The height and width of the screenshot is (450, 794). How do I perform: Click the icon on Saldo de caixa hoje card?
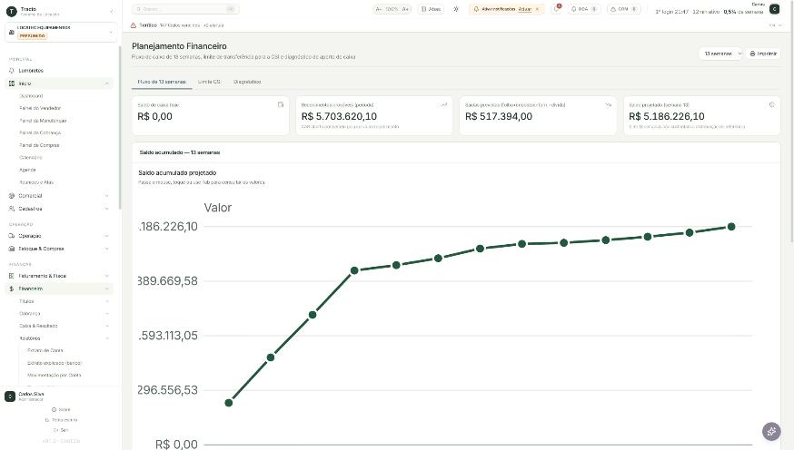[281, 104]
